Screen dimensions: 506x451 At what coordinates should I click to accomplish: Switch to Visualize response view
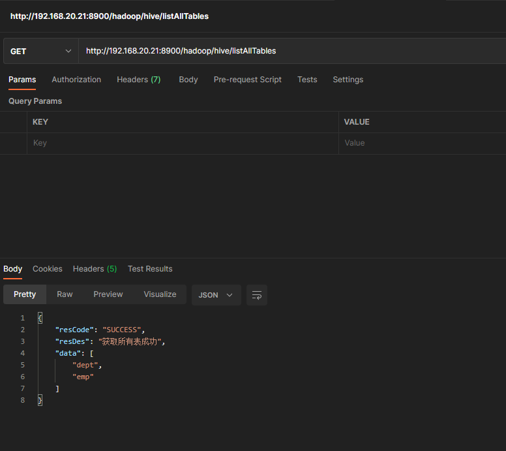coord(160,294)
